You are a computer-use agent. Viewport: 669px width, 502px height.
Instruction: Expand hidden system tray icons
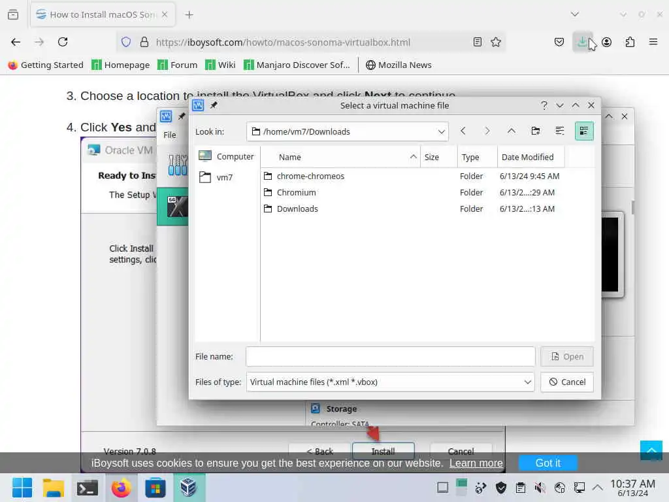click(598, 488)
